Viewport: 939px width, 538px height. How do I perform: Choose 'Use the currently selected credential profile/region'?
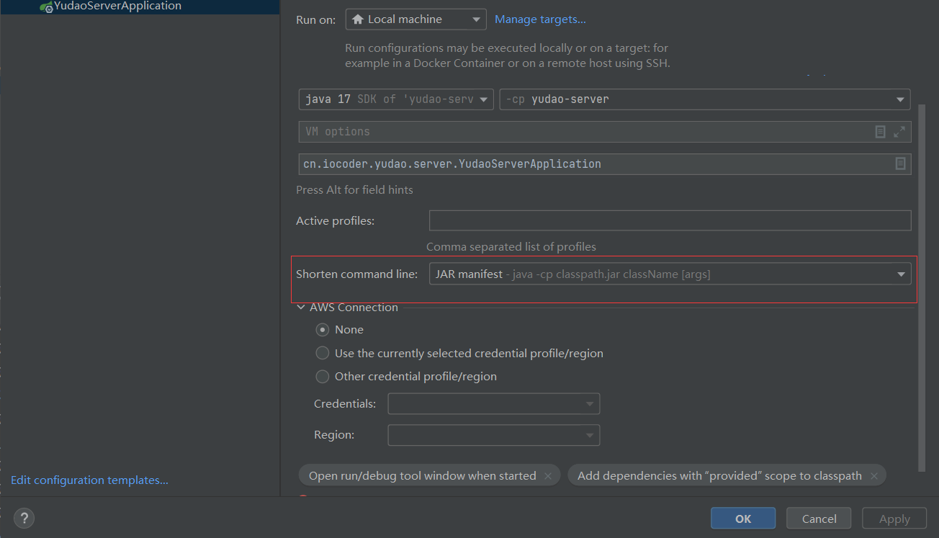(322, 353)
